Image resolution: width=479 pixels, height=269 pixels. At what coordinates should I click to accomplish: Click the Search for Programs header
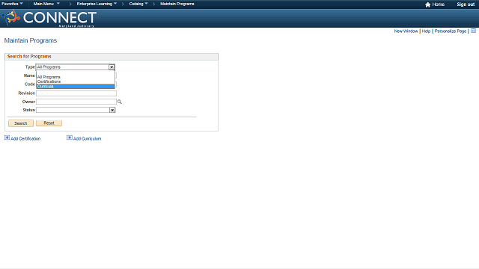point(29,57)
